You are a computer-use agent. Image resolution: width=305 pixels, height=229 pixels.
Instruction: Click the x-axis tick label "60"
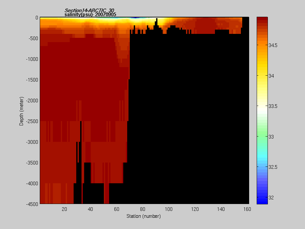pos(117,209)
